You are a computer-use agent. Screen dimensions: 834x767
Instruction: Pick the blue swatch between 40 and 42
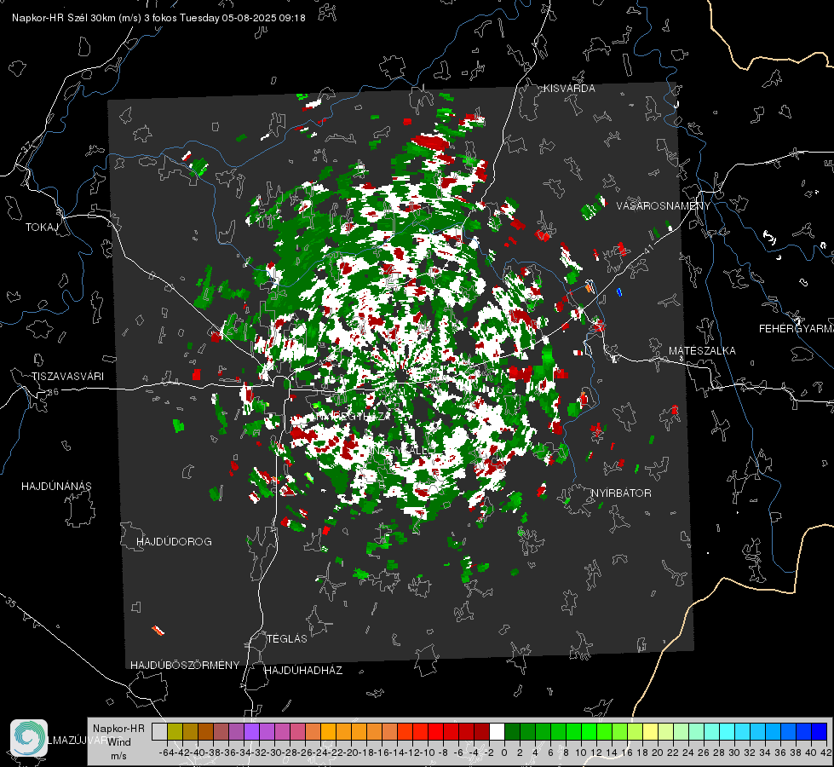pyautogui.click(x=820, y=731)
